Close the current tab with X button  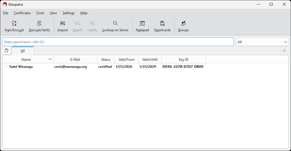click(284, 51)
